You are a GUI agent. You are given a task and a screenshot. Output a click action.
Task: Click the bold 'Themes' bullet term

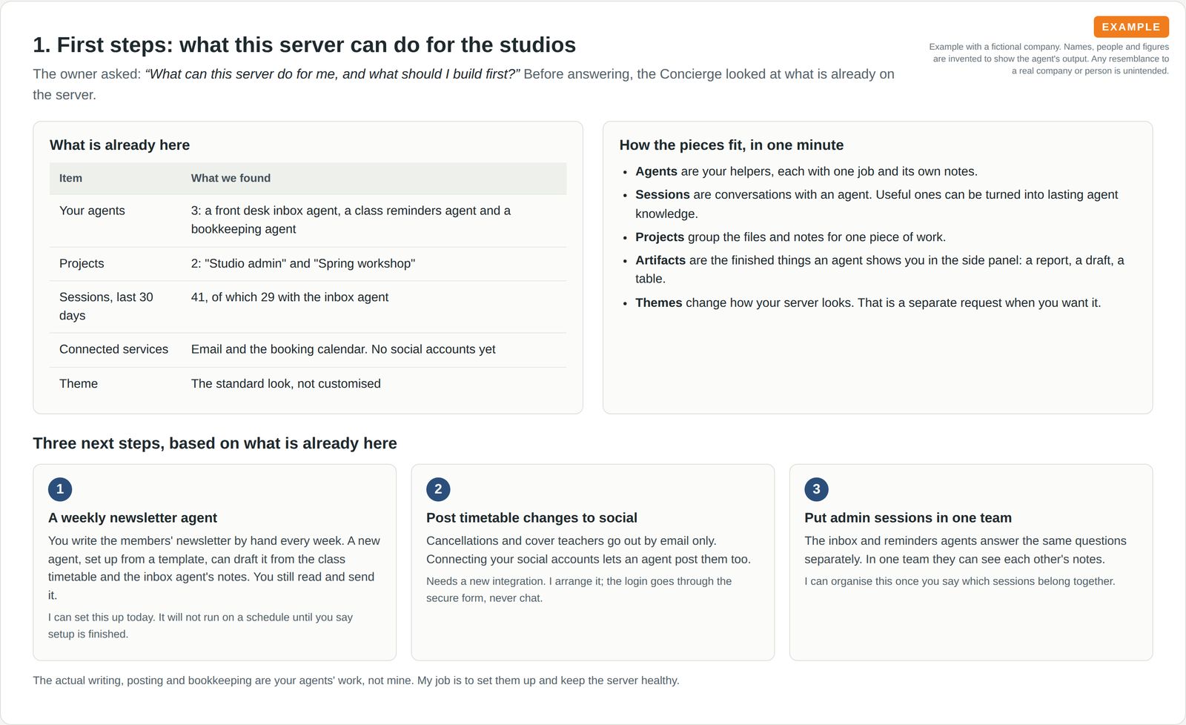pyautogui.click(x=658, y=302)
